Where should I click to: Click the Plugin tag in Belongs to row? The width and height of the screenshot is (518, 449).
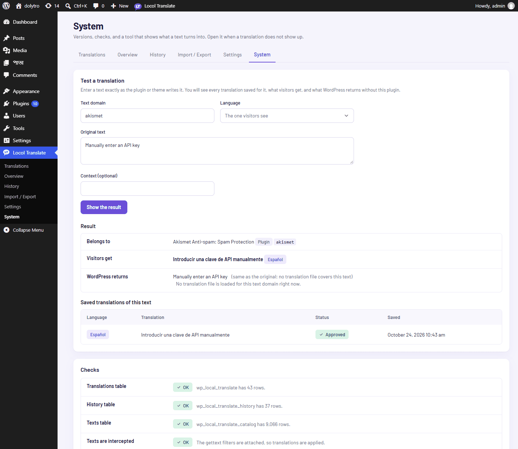pyautogui.click(x=264, y=242)
